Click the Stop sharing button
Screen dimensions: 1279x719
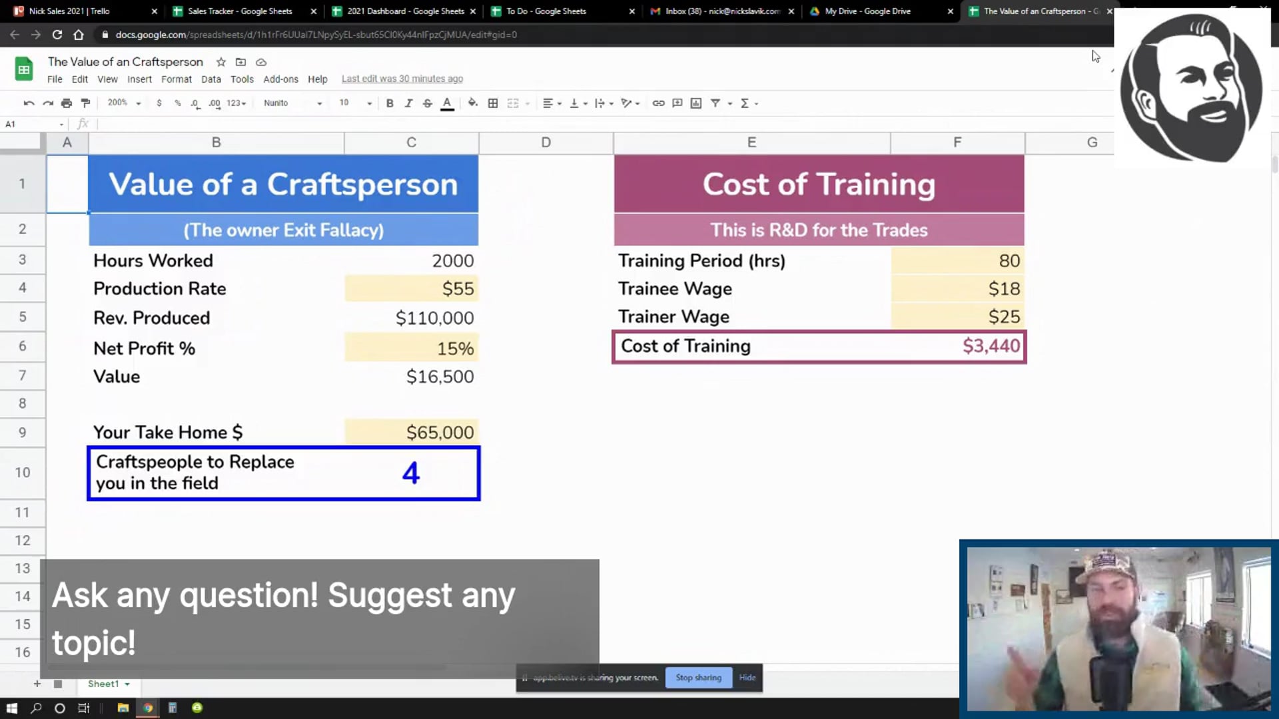tap(698, 677)
